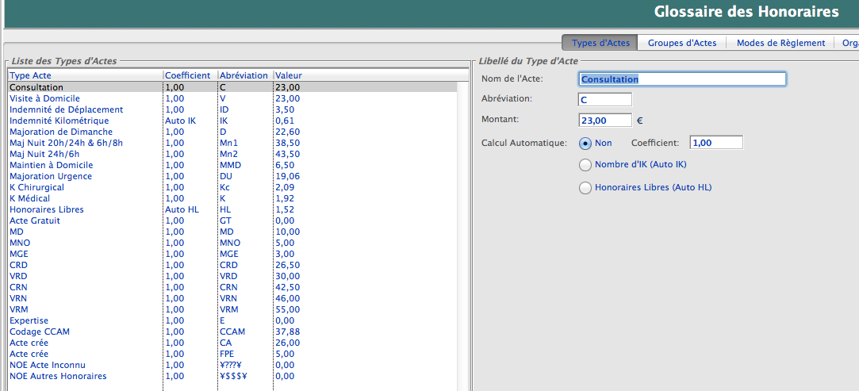Open the Groupes d'Actes tab
Screen dimensions: 859x391
point(682,43)
